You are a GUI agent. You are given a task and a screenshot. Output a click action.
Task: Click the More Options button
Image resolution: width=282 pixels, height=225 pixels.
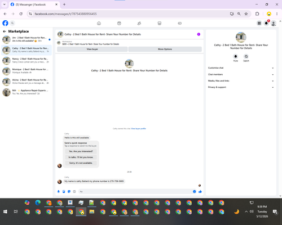click(x=165, y=49)
